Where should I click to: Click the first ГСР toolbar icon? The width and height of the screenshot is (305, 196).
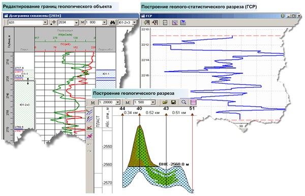point(147,22)
